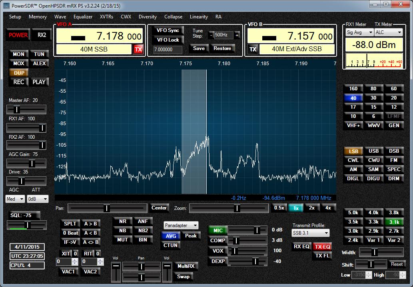Toggle MON monitor button
The image size is (413, 287).
click(x=18, y=54)
